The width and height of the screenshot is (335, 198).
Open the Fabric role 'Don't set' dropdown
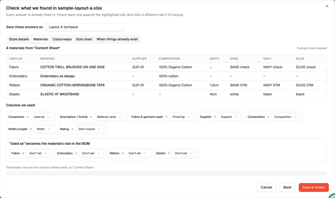point(38,153)
